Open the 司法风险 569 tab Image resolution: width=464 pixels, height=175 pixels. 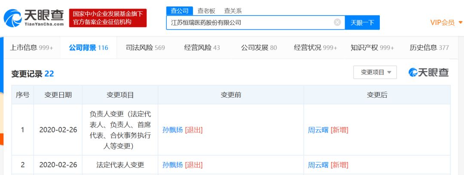[145, 47]
